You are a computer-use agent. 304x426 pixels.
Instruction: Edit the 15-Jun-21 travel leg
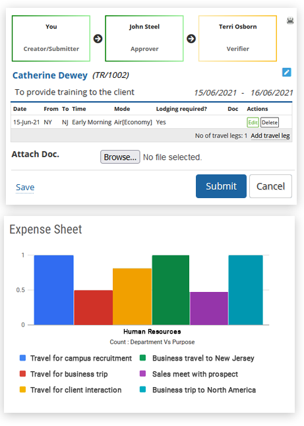[253, 123]
